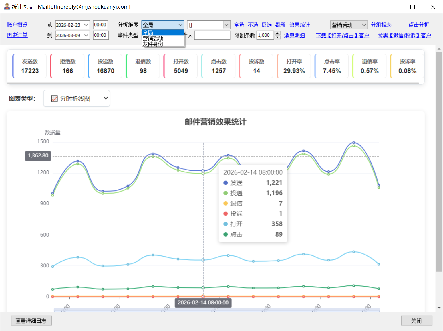
Task: Choose 发件身份 from the dimension list
Action: [x=153, y=44]
